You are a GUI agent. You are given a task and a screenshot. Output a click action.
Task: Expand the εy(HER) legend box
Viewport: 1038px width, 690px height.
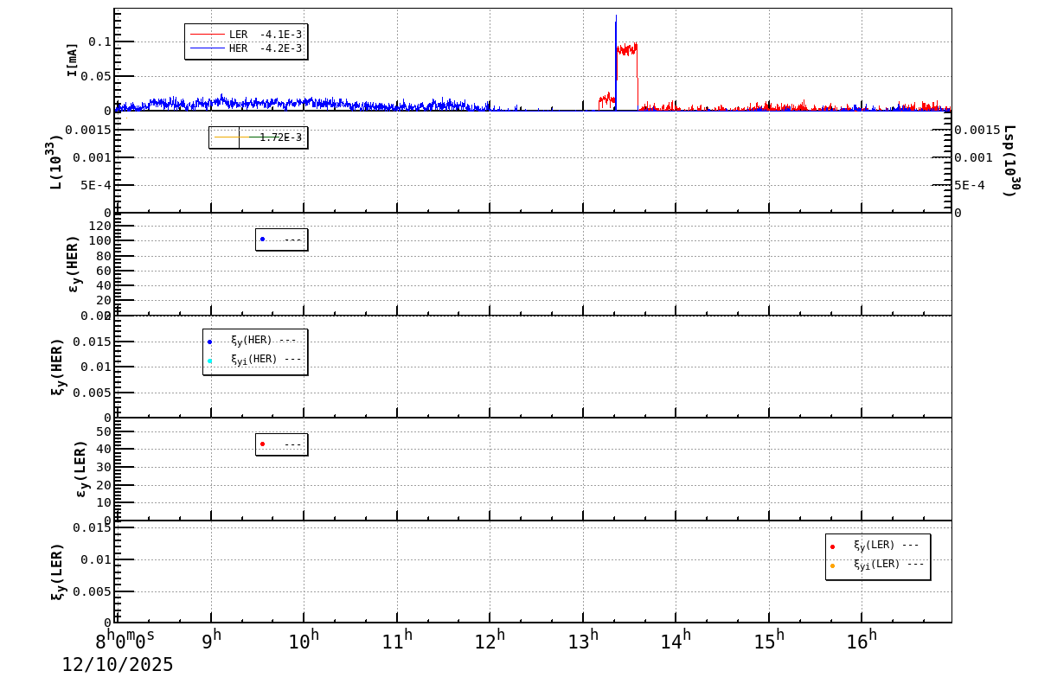[x=281, y=240]
